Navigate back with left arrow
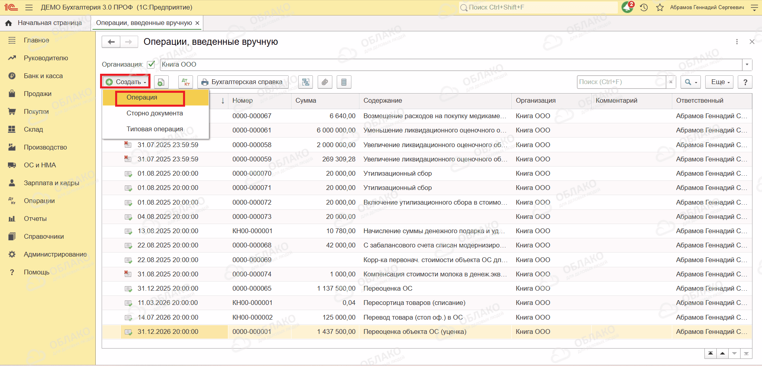Image resolution: width=762 pixels, height=366 pixels. pyautogui.click(x=111, y=42)
